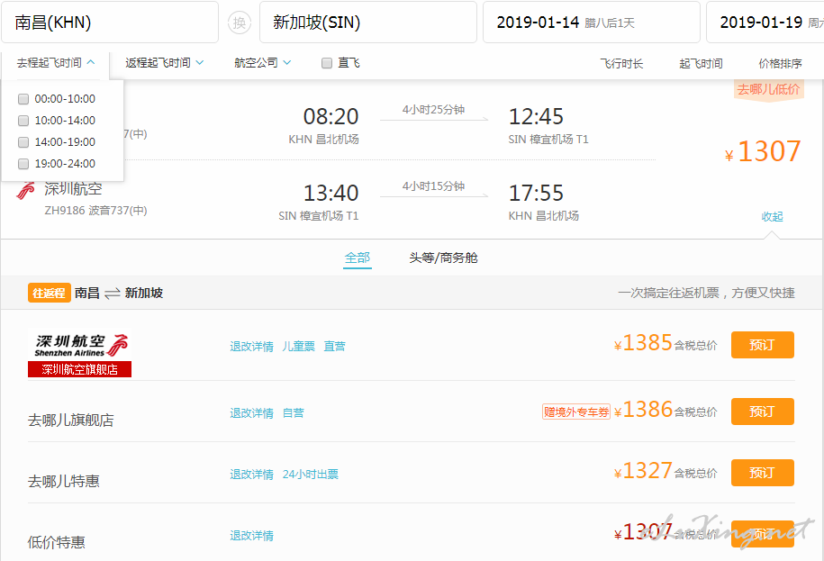Screen dimensions: 824x561
Task: Click the 去哪儿低价 price tag
Action: (x=768, y=90)
